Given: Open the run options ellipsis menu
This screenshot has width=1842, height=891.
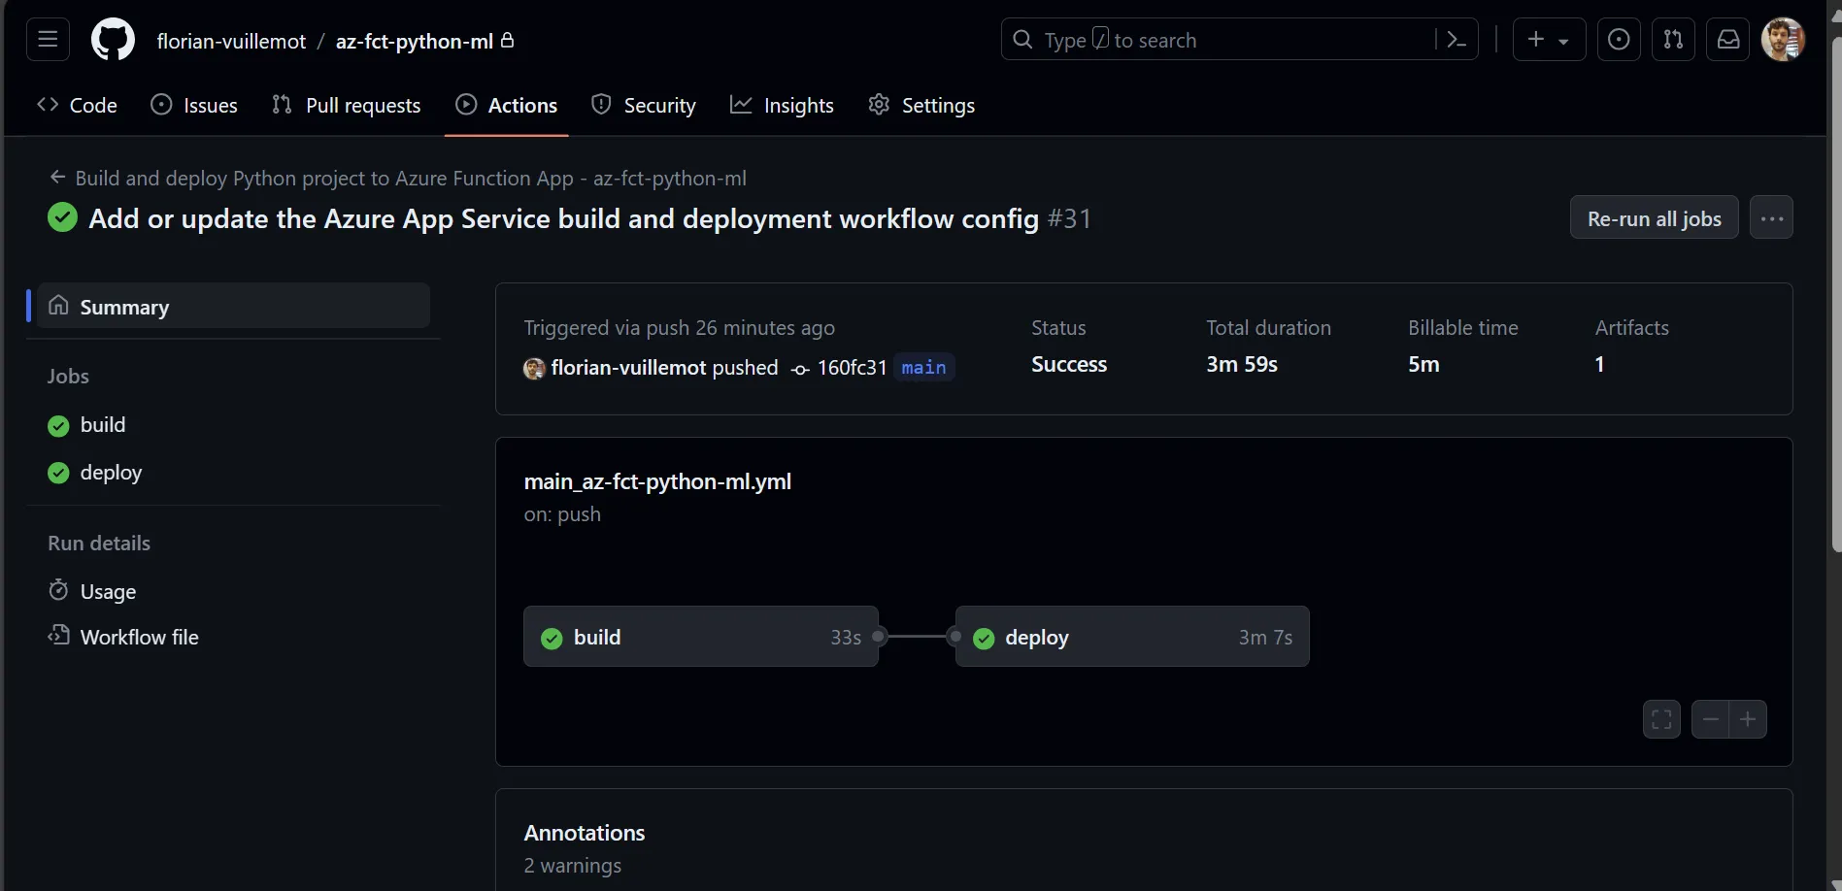Looking at the screenshot, I should [x=1772, y=218].
